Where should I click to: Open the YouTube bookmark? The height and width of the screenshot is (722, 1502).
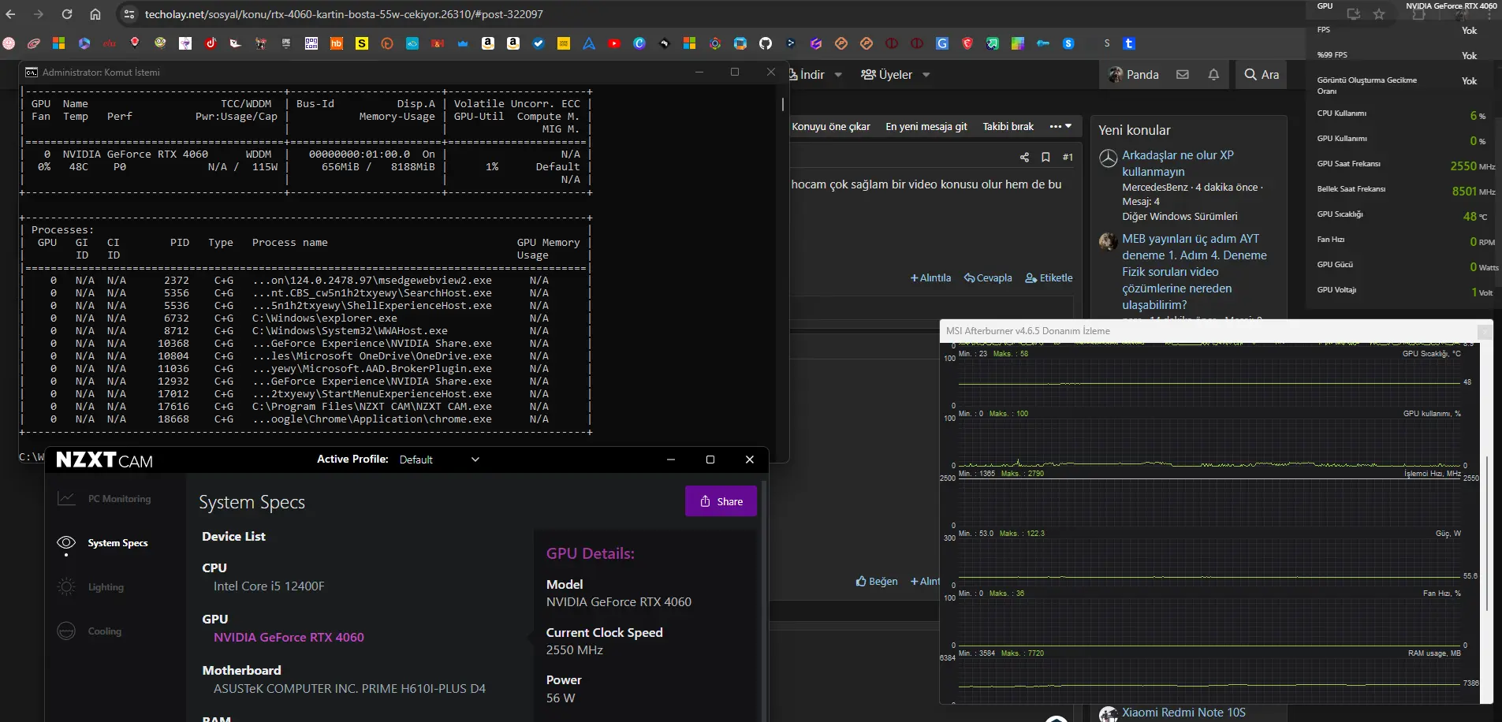[614, 43]
